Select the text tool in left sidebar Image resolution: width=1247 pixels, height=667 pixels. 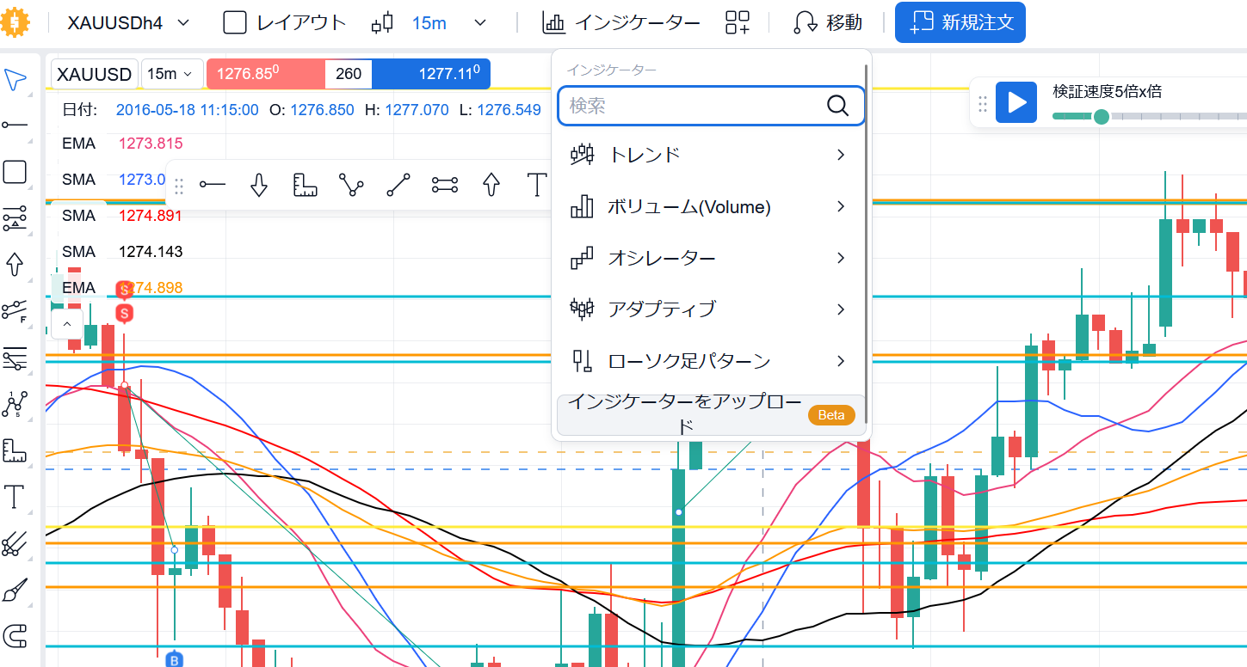[x=15, y=497]
